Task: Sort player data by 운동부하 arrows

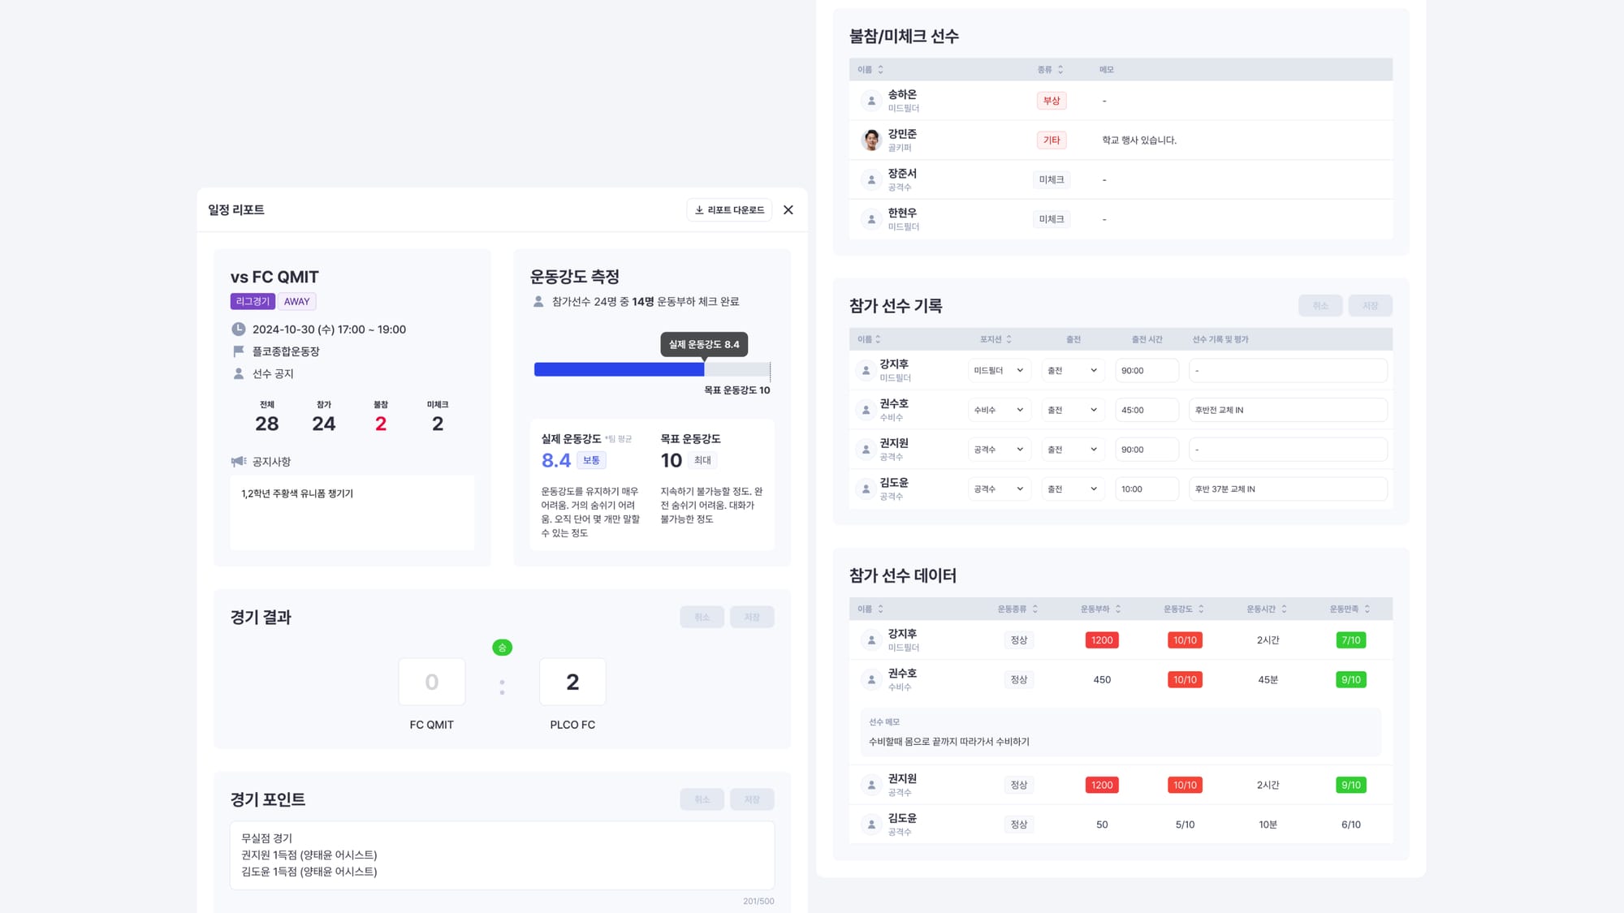Action: click(1118, 609)
